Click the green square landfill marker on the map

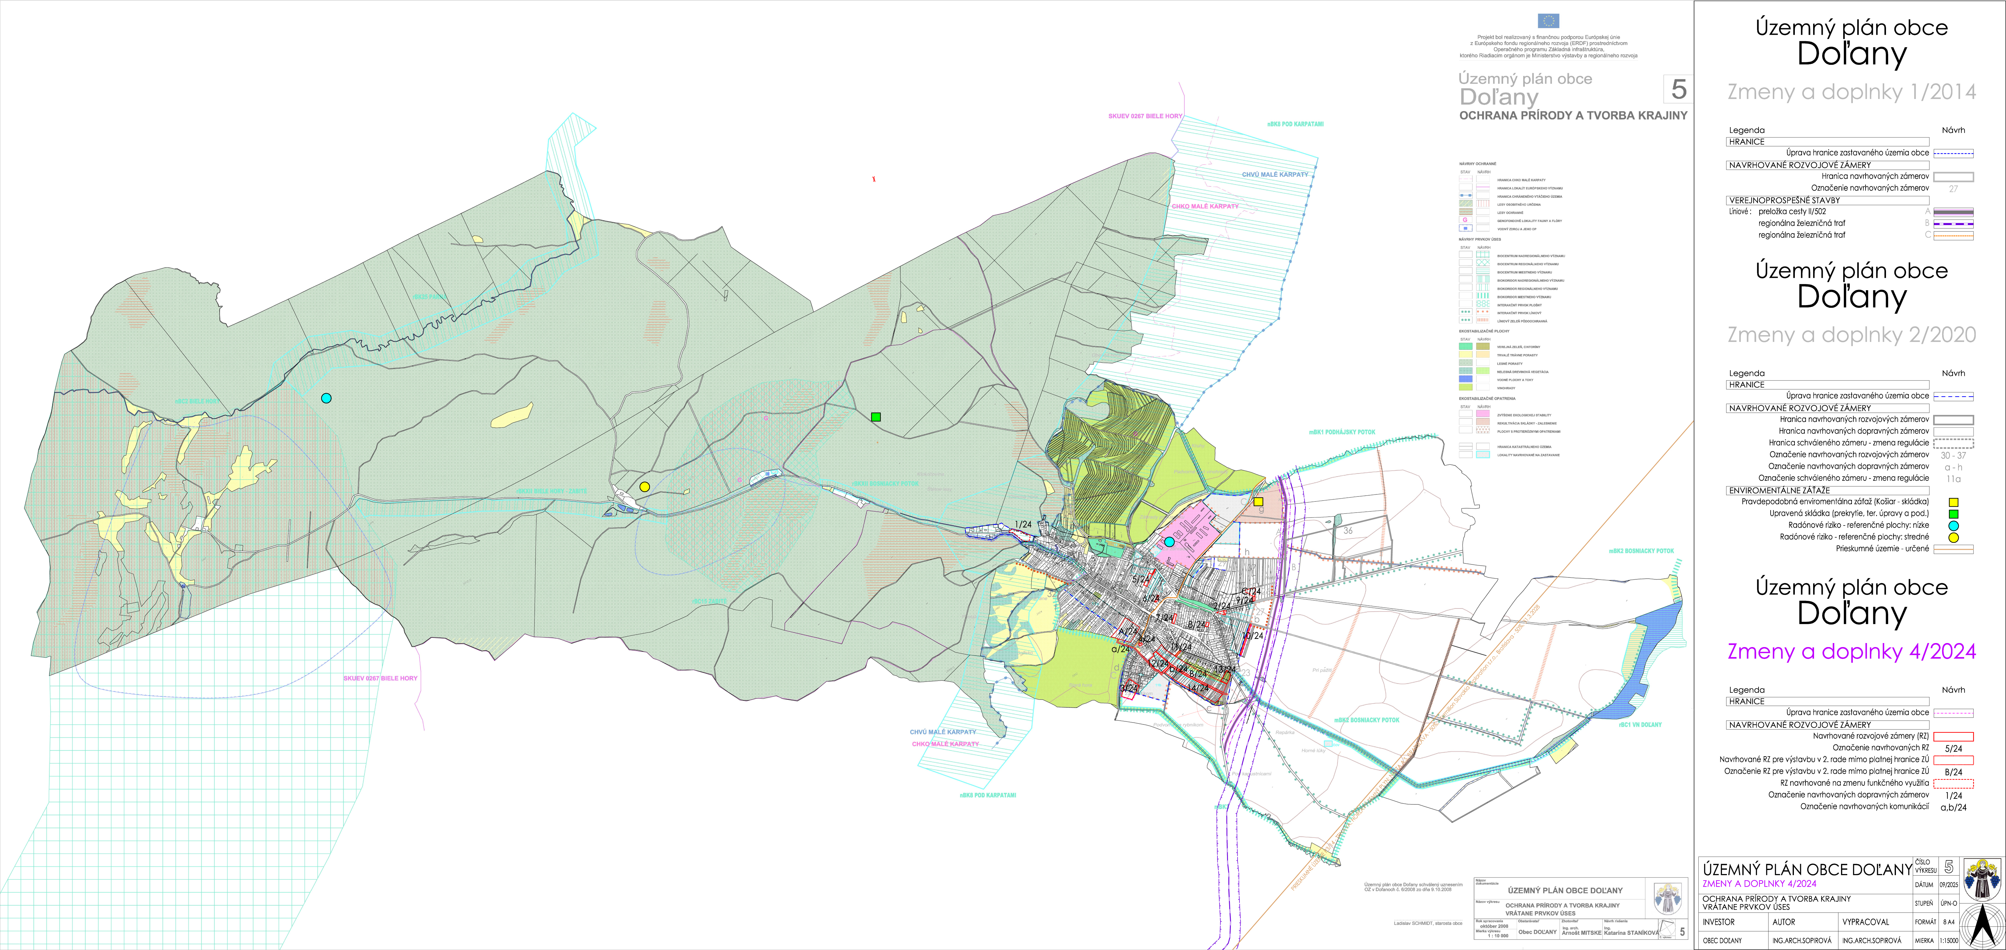coord(875,417)
